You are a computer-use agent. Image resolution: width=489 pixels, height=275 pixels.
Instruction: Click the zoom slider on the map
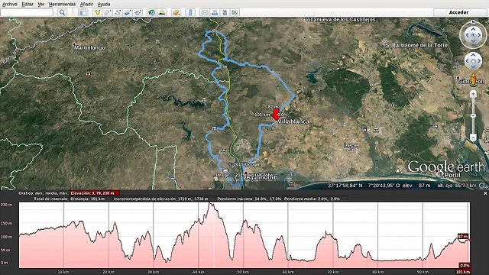point(473,115)
